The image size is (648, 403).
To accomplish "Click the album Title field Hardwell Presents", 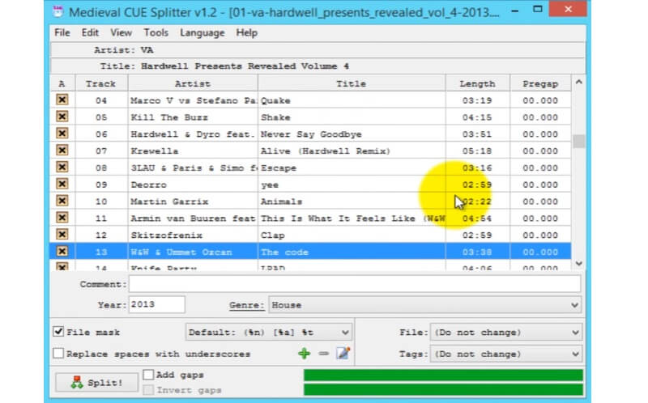I will click(x=318, y=66).
